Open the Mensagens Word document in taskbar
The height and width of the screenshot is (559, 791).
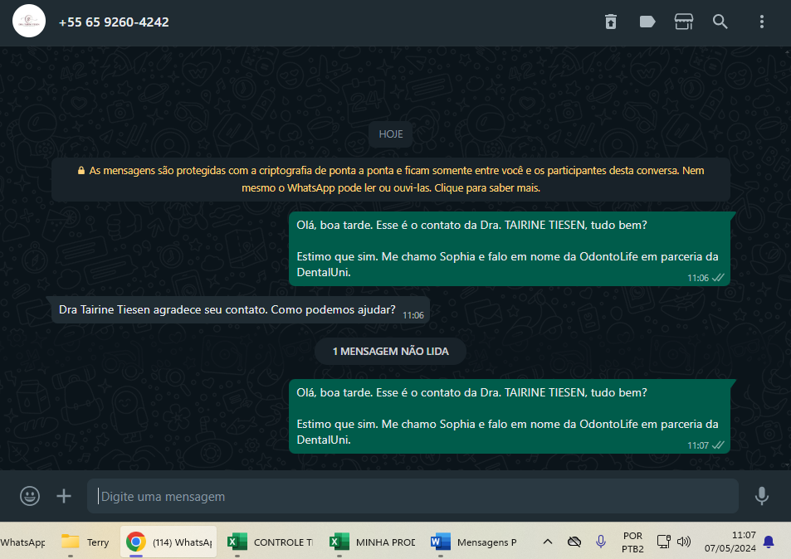(x=474, y=542)
